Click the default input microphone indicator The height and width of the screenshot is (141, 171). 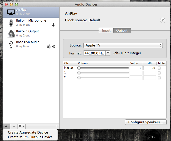(53, 25)
